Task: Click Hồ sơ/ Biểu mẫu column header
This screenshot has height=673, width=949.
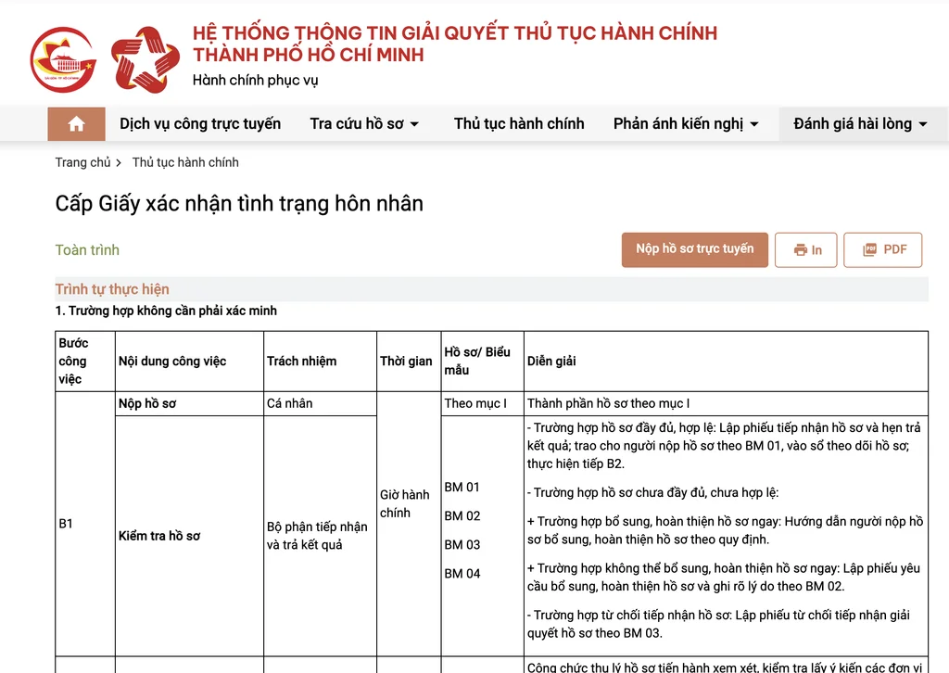Action: coord(482,361)
